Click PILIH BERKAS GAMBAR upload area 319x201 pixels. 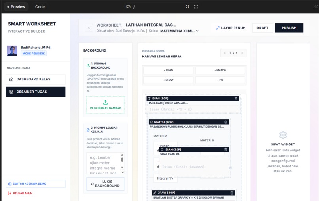click(105, 105)
